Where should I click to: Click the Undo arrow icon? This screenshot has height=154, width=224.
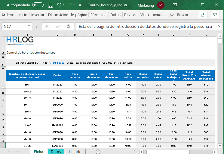tap(59, 5)
